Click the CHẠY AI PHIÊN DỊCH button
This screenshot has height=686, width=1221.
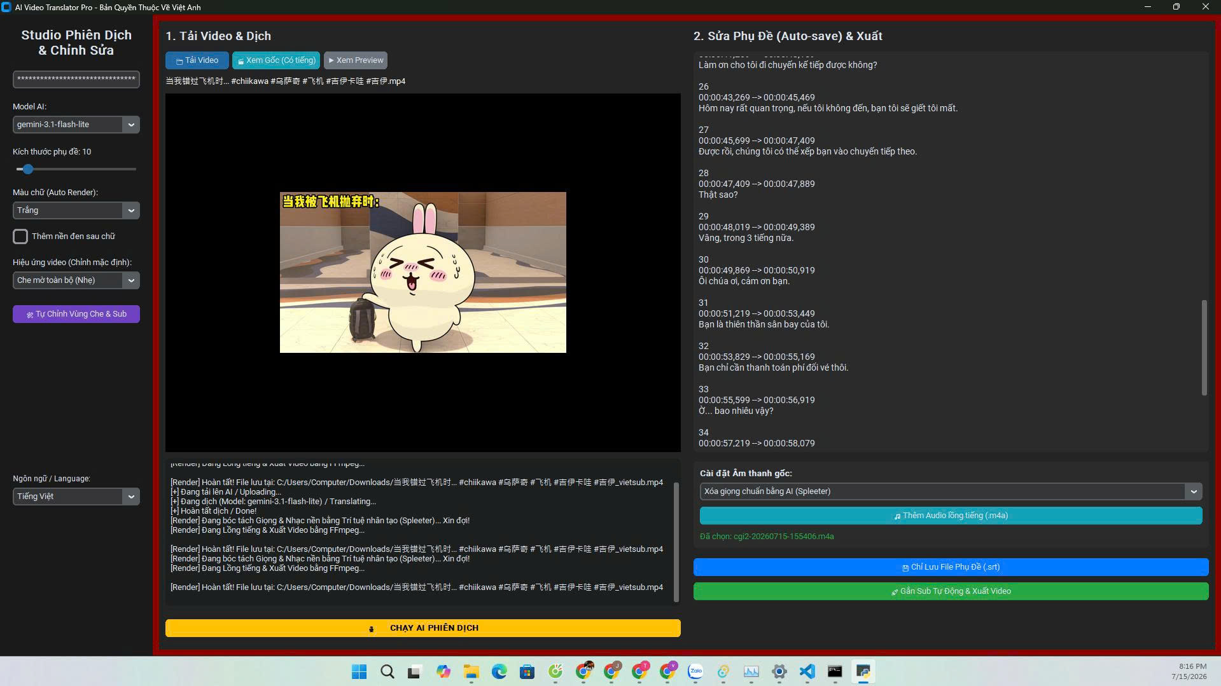[423, 628]
